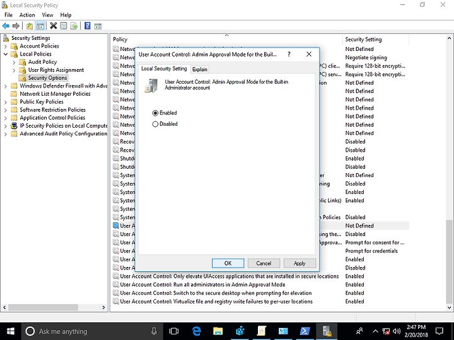454x340 pixels.
Task: Select the Local Security Setting tab
Action: pyautogui.click(x=164, y=69)
